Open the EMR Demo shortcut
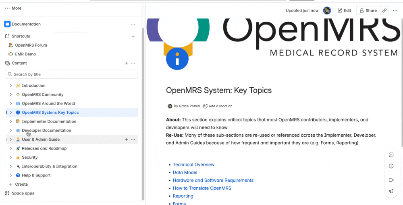The height and width of the screenshot is (205, 403). pos(22,54)
